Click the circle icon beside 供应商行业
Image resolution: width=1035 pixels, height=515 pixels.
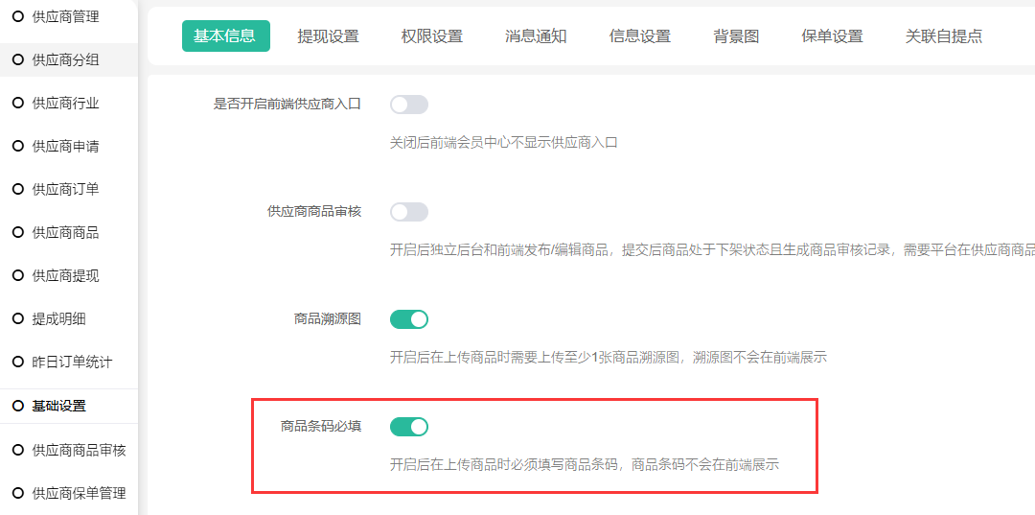coord(17,103)
